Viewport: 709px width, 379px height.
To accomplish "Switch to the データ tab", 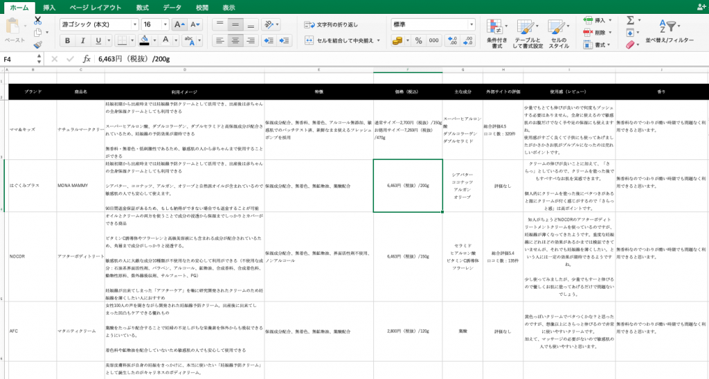I will point(172,8).
